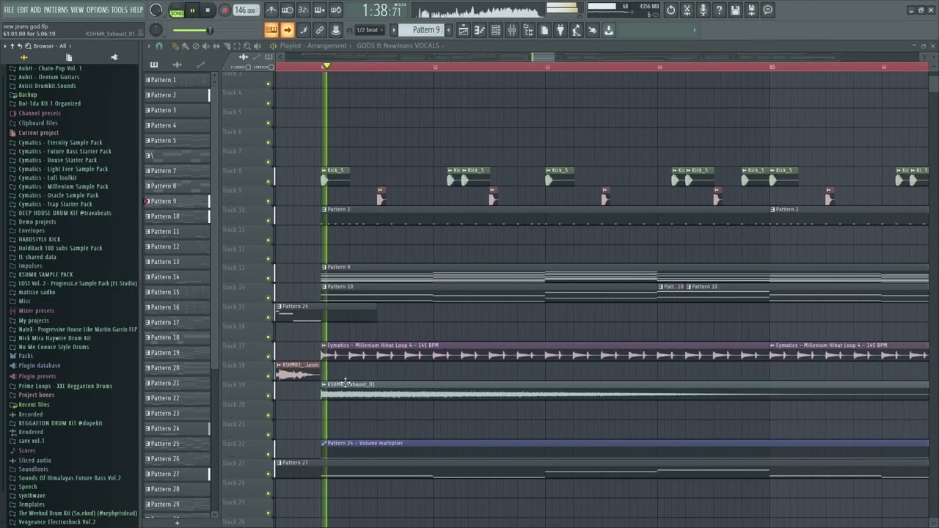Toggle the loop recording icon
This screenshot has width=939, height=528.
336,10
